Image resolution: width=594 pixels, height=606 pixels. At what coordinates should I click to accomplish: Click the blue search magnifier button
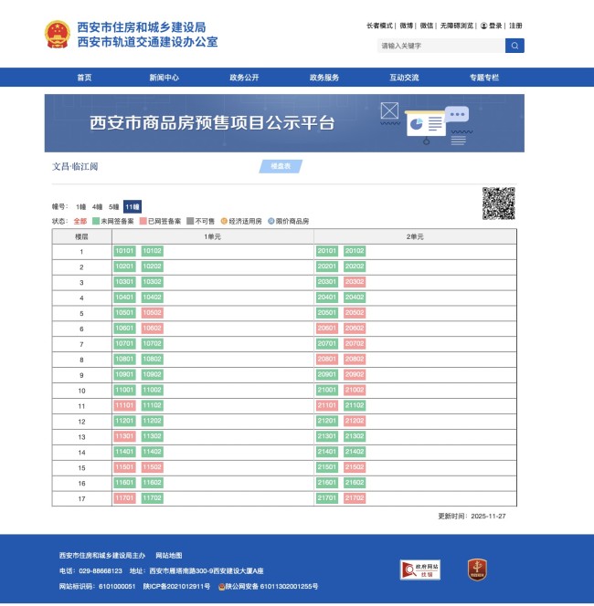[x=514, y=46]
